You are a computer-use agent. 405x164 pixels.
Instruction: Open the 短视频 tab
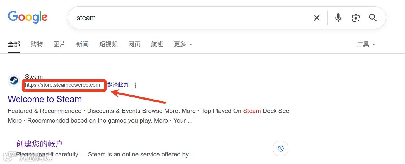108,44
